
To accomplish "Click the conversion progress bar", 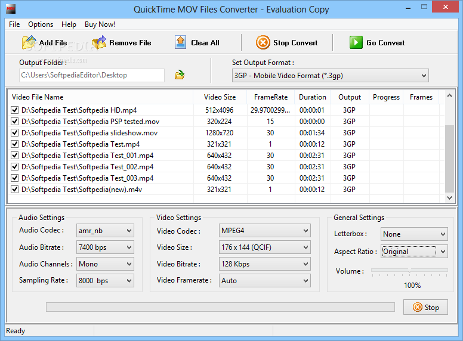I will point(220,307).
